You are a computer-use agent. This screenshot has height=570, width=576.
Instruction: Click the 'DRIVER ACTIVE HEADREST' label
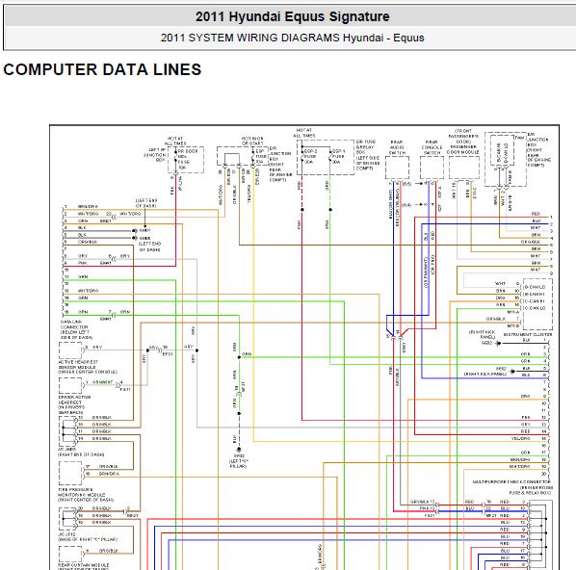pyautogui.click(x=74, y=400)
